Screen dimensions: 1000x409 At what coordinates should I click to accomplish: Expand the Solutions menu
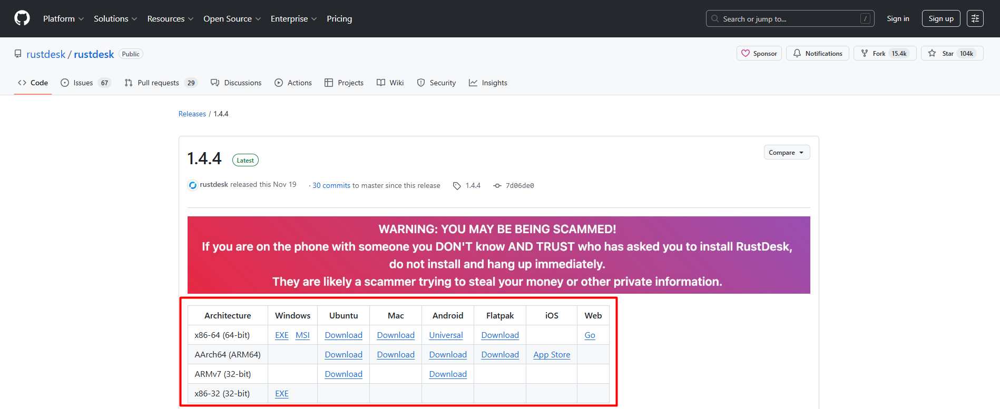[x=115, y=18]
